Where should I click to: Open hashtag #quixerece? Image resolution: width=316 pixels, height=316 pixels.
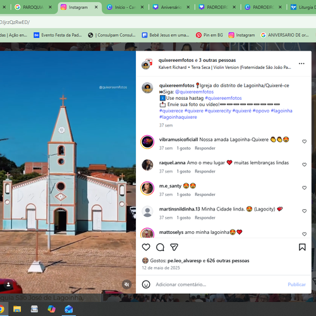click(x=171, y=111)
